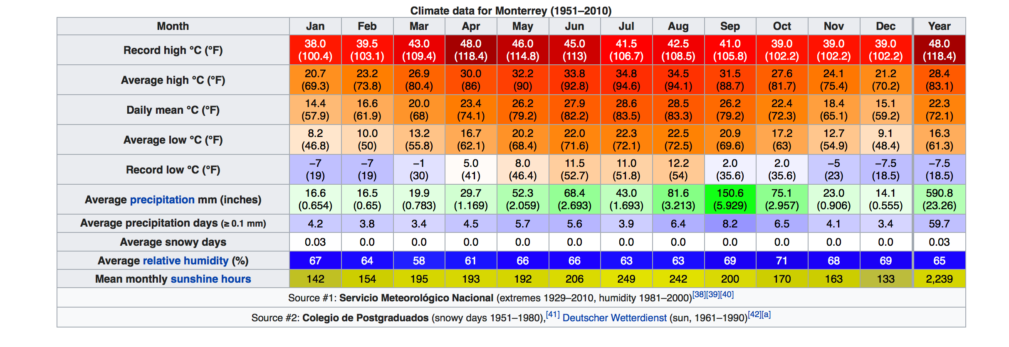This screenshot has width=1009, height=347.
Task: Select the Jun column header
Action: (x=574, y=26)
